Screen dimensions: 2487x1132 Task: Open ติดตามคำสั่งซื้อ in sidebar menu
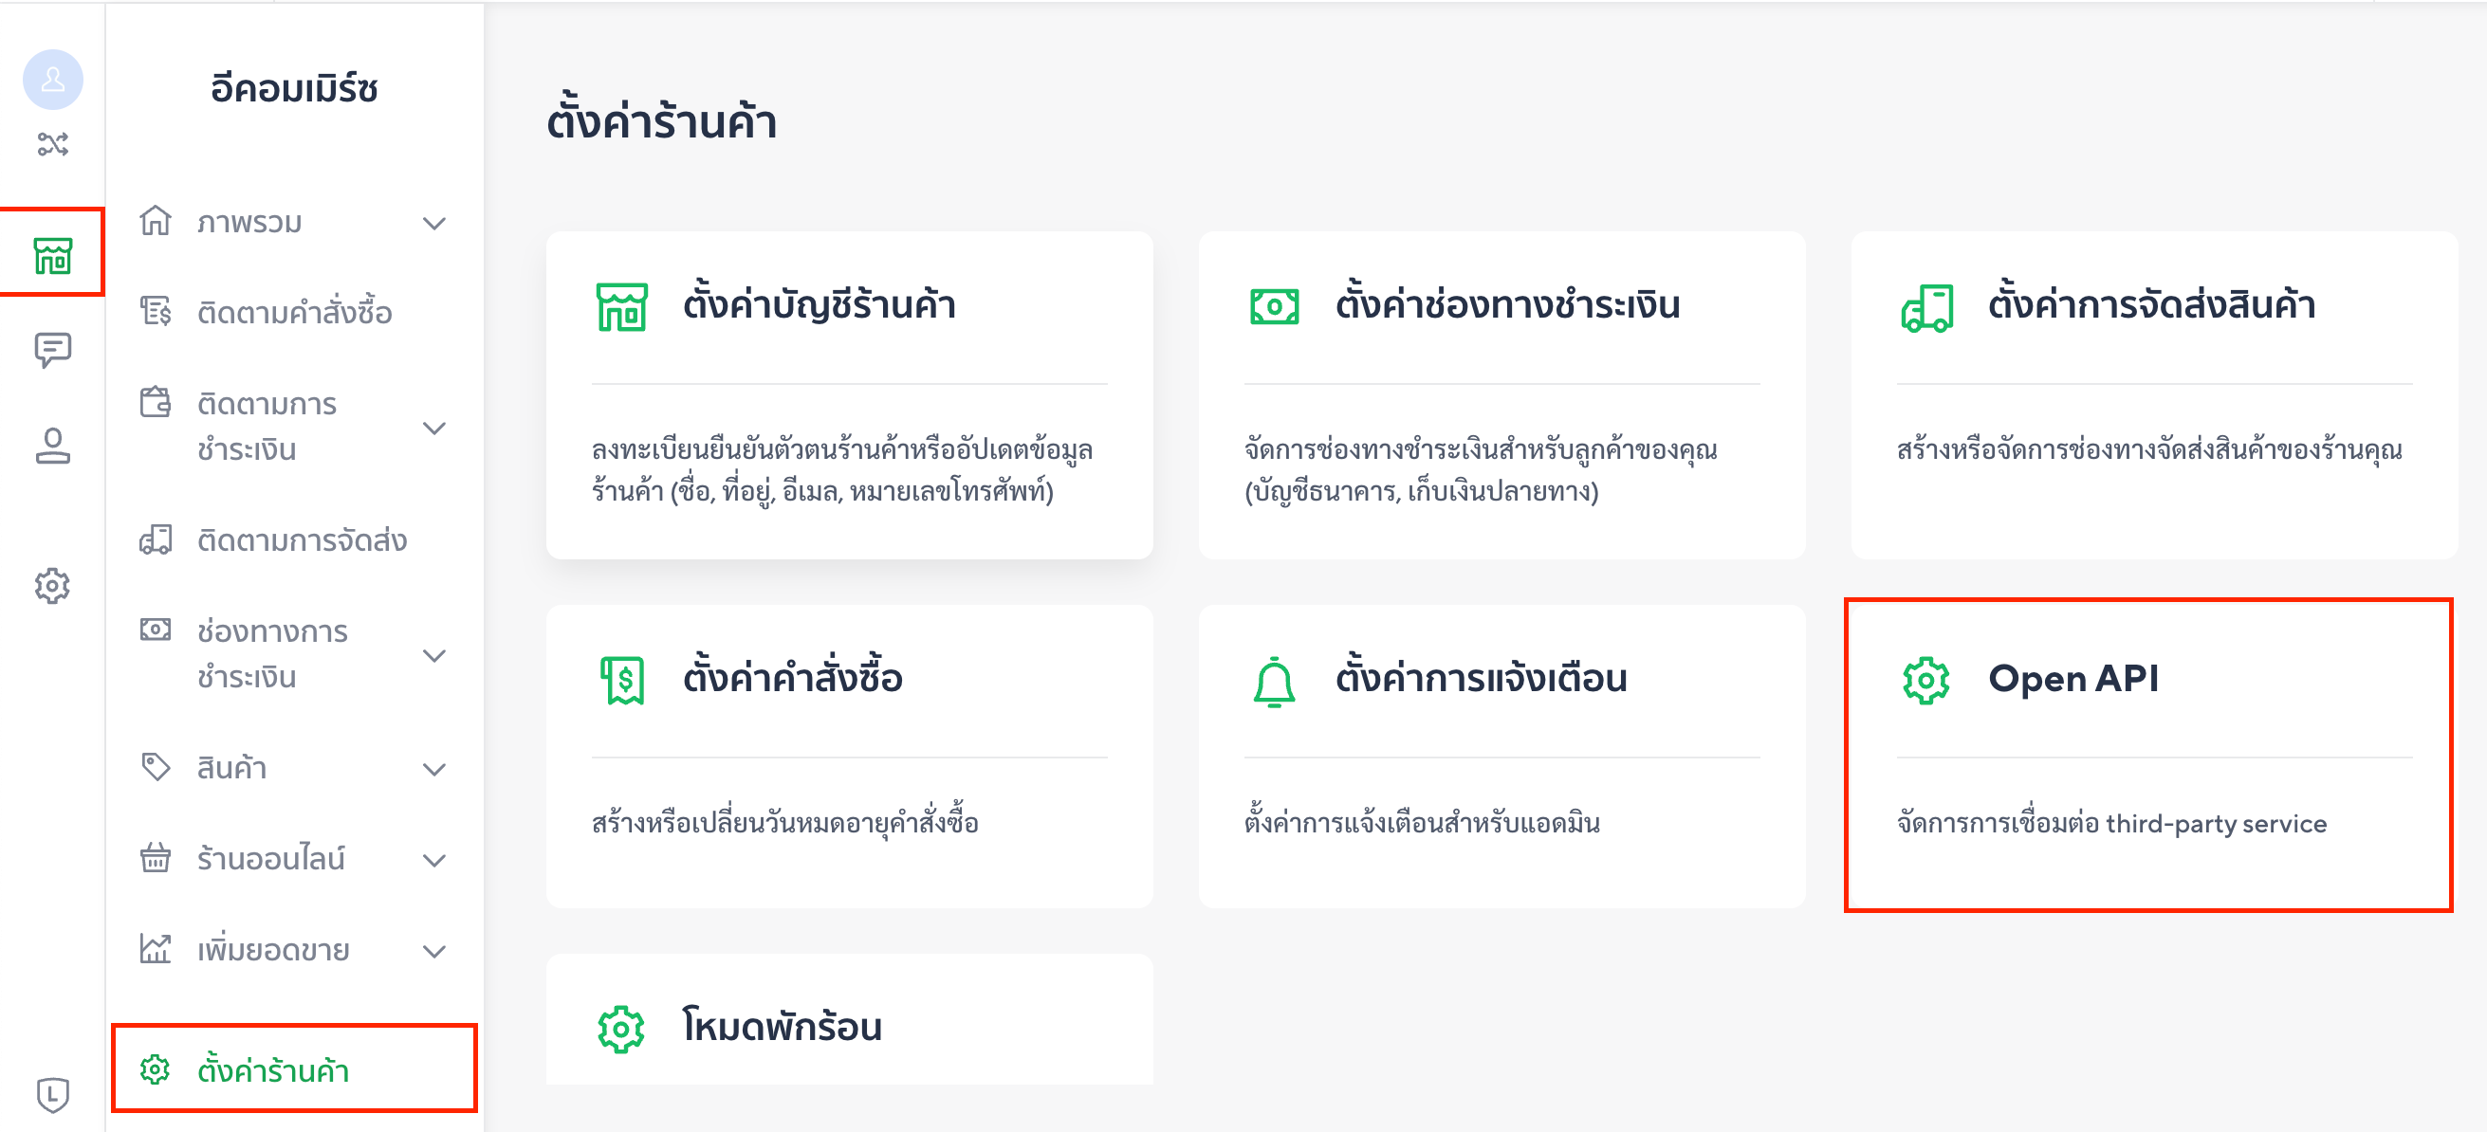tap(294, 313)
